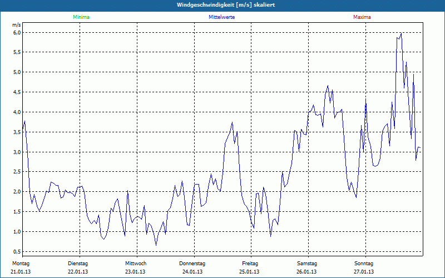Click the date 26.01.13
This screenshot has width=445, height=278.
click(306, 272)
